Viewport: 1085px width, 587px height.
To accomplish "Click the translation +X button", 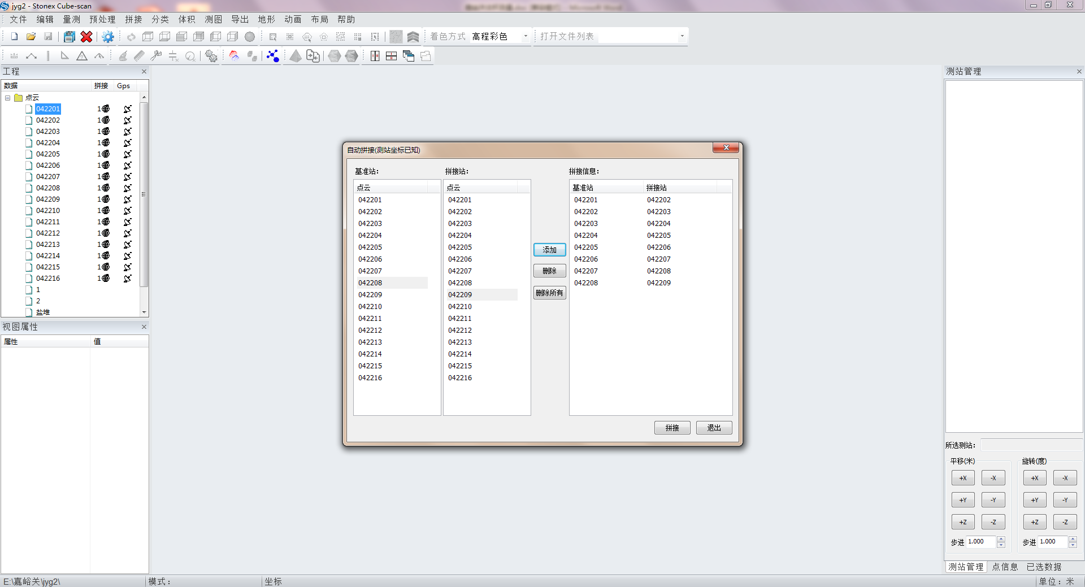I will coord(962,478).
